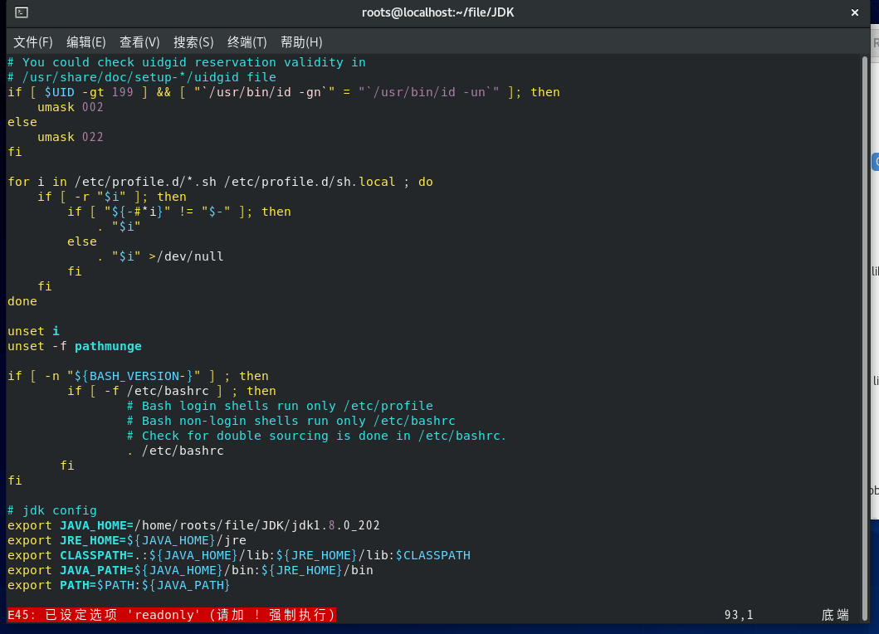879x634 pixels.
Task: Click the title roots@localhost:~/file/JDK
Action: (x=439, y=12)
